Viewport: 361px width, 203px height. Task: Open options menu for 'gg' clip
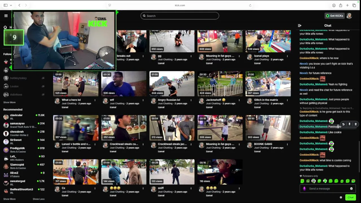(x=191, y=56)
